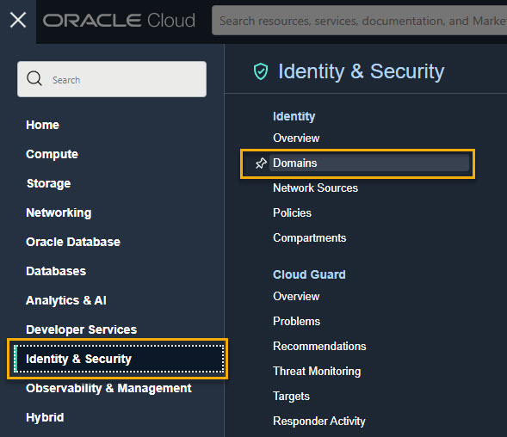Open Cloud Guard Targets
Image resolution: width=507 pixels, height=437 pixels.
pos(291,397)
